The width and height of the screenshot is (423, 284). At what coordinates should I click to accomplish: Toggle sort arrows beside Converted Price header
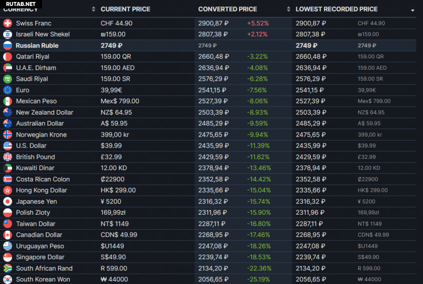coord(288,9)
